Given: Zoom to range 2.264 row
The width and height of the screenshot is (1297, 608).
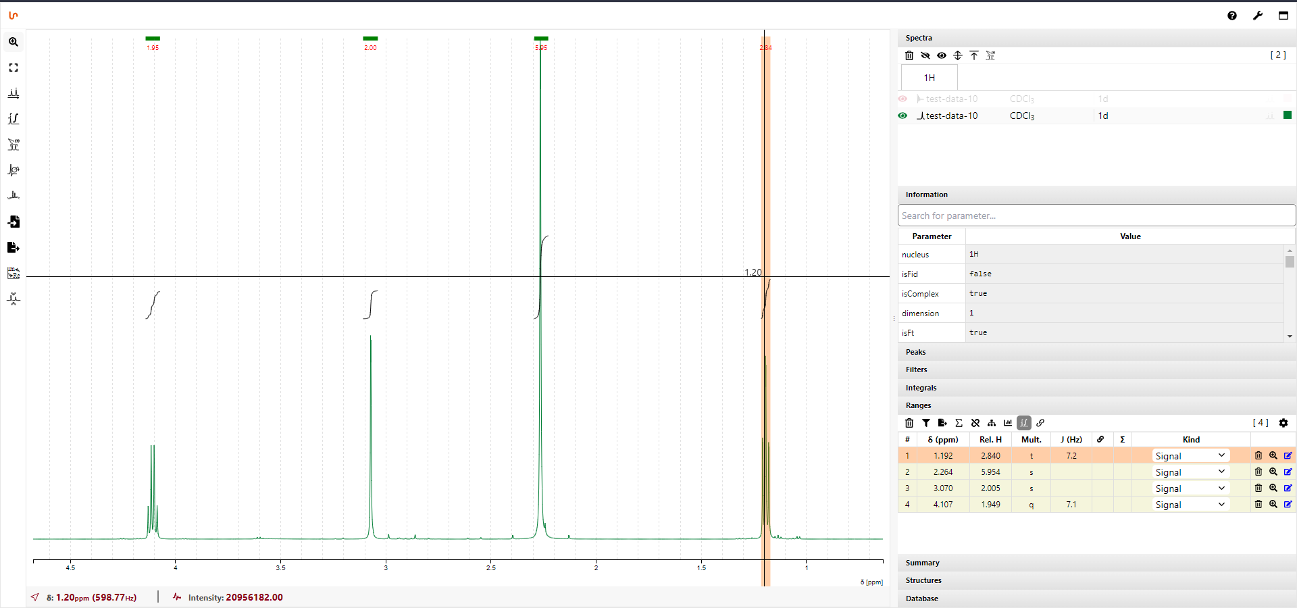Looking at the screenshot, I should [x=1273, y=472].
